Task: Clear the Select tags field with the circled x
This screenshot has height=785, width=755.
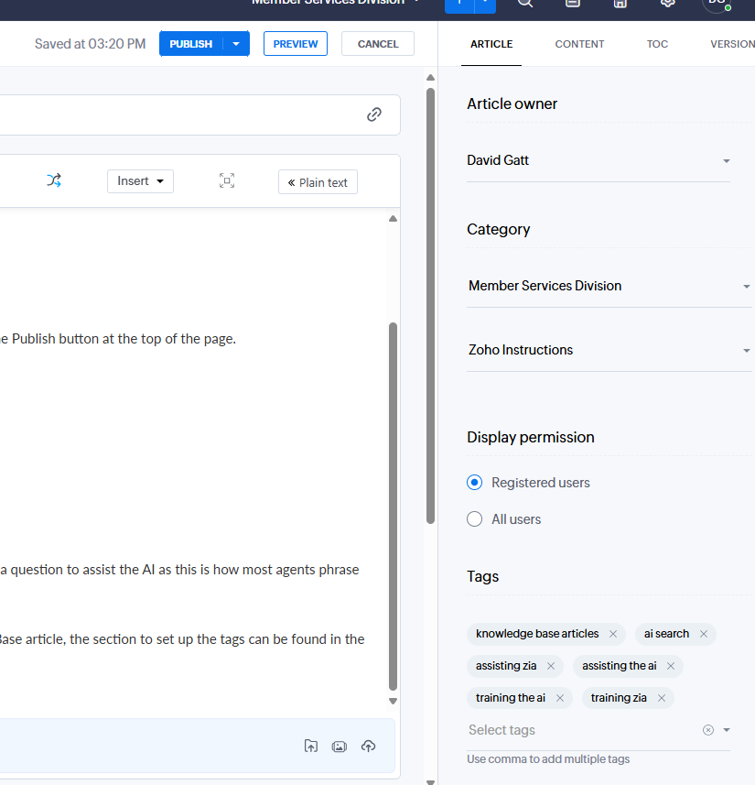Action: pos(707,730)
